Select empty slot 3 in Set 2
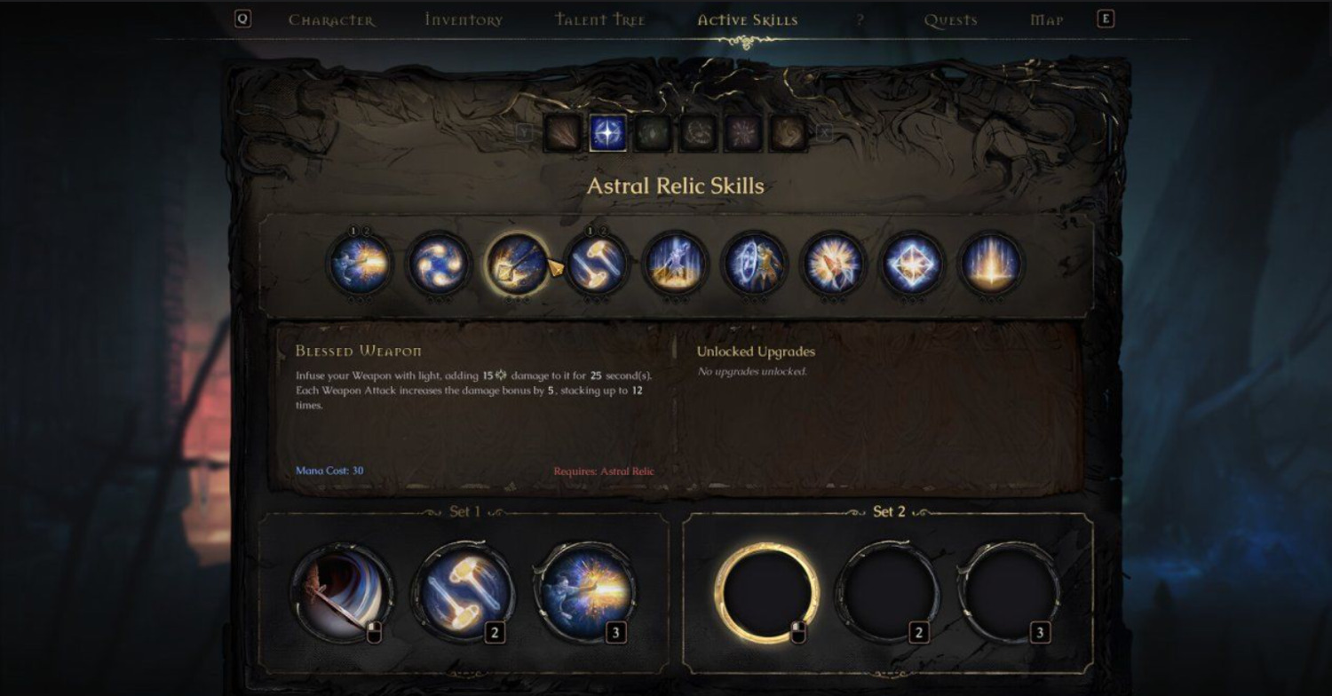 (1010, 592)
